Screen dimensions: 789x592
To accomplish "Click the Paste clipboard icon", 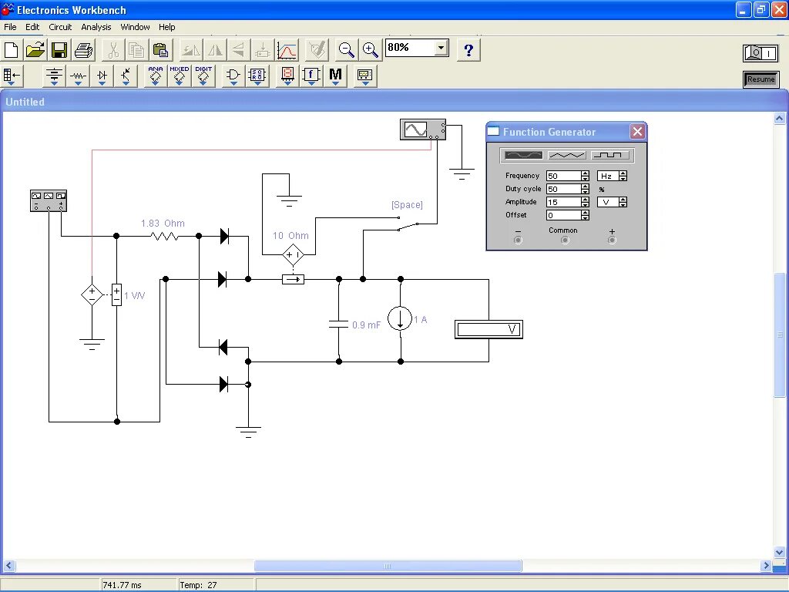I will click(160, 50).
